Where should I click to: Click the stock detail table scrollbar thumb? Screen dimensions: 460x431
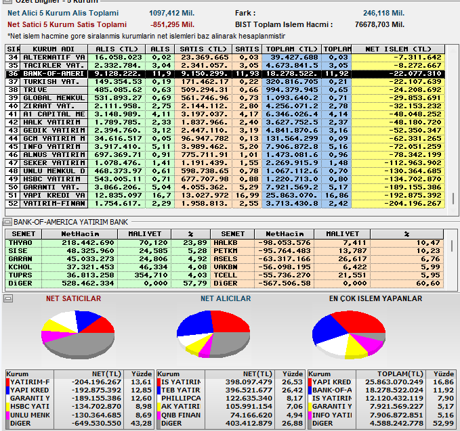(451, 246)
